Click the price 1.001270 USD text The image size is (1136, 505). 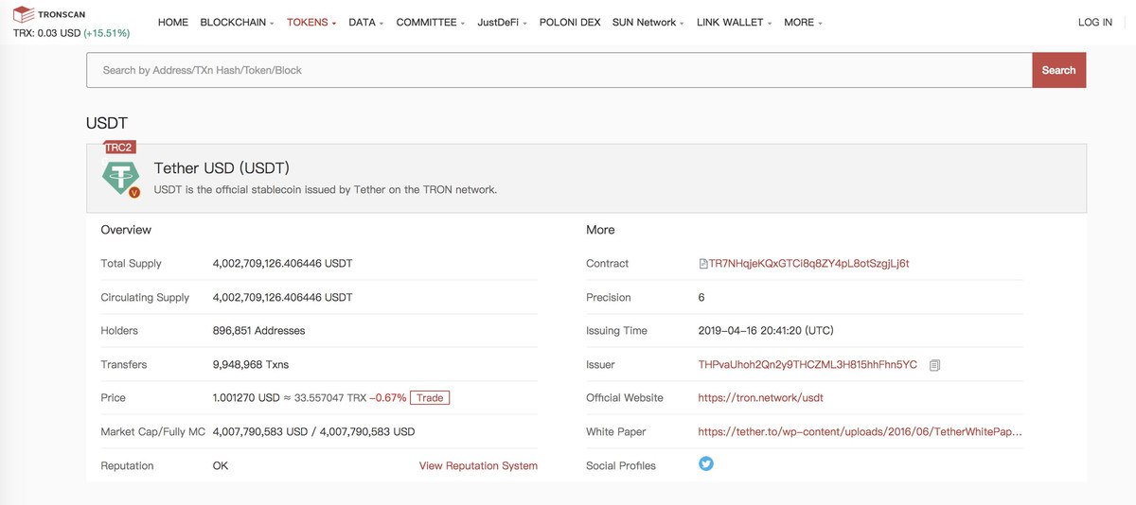246,398
